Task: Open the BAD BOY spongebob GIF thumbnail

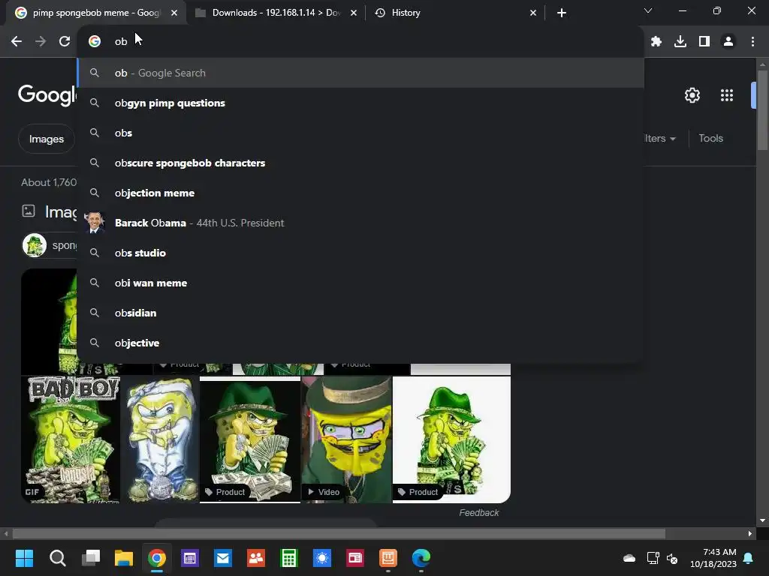Action: 70,439
